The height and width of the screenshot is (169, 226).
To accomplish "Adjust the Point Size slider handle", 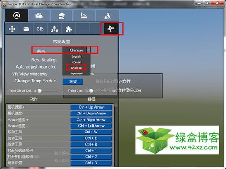I will click(91, 91).
